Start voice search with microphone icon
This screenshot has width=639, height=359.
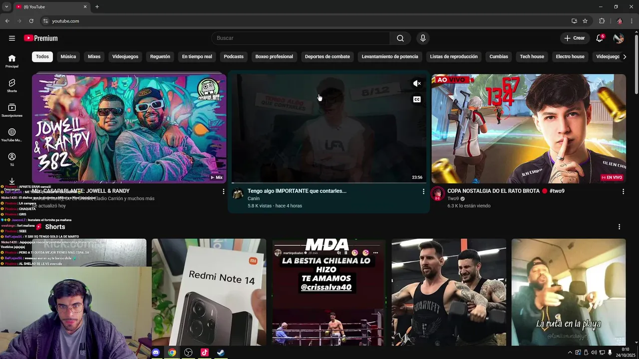(423, 38)
